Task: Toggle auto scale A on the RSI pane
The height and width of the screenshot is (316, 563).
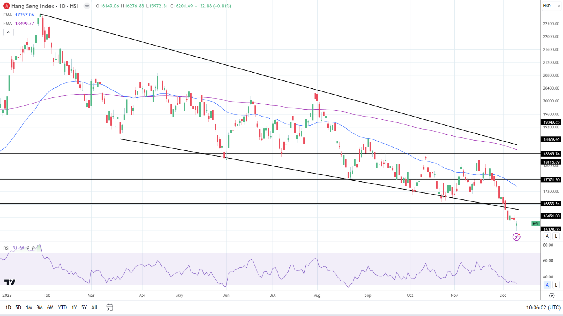Action: pyautogui.click(x=547, y=285)
